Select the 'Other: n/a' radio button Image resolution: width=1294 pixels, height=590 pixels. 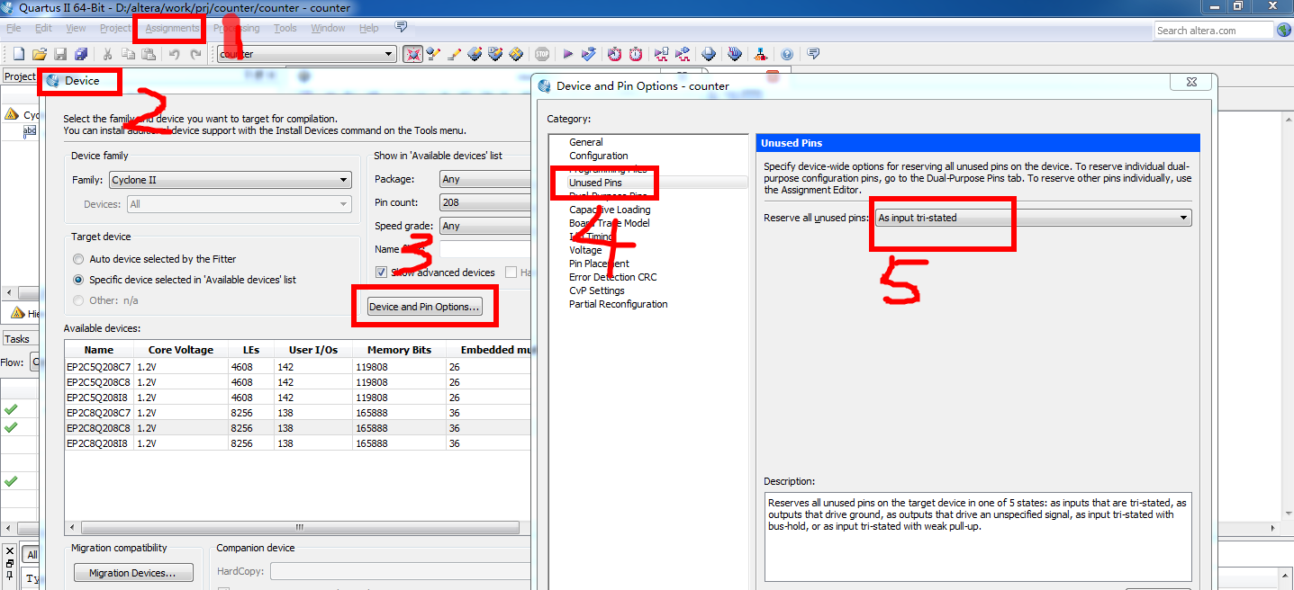79,300
